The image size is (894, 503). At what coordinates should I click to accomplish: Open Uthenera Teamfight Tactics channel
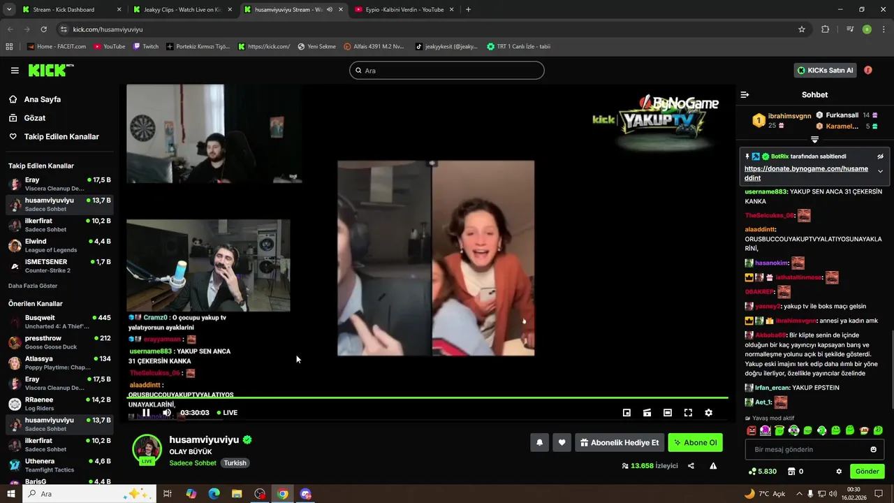(x=59, y=465)
